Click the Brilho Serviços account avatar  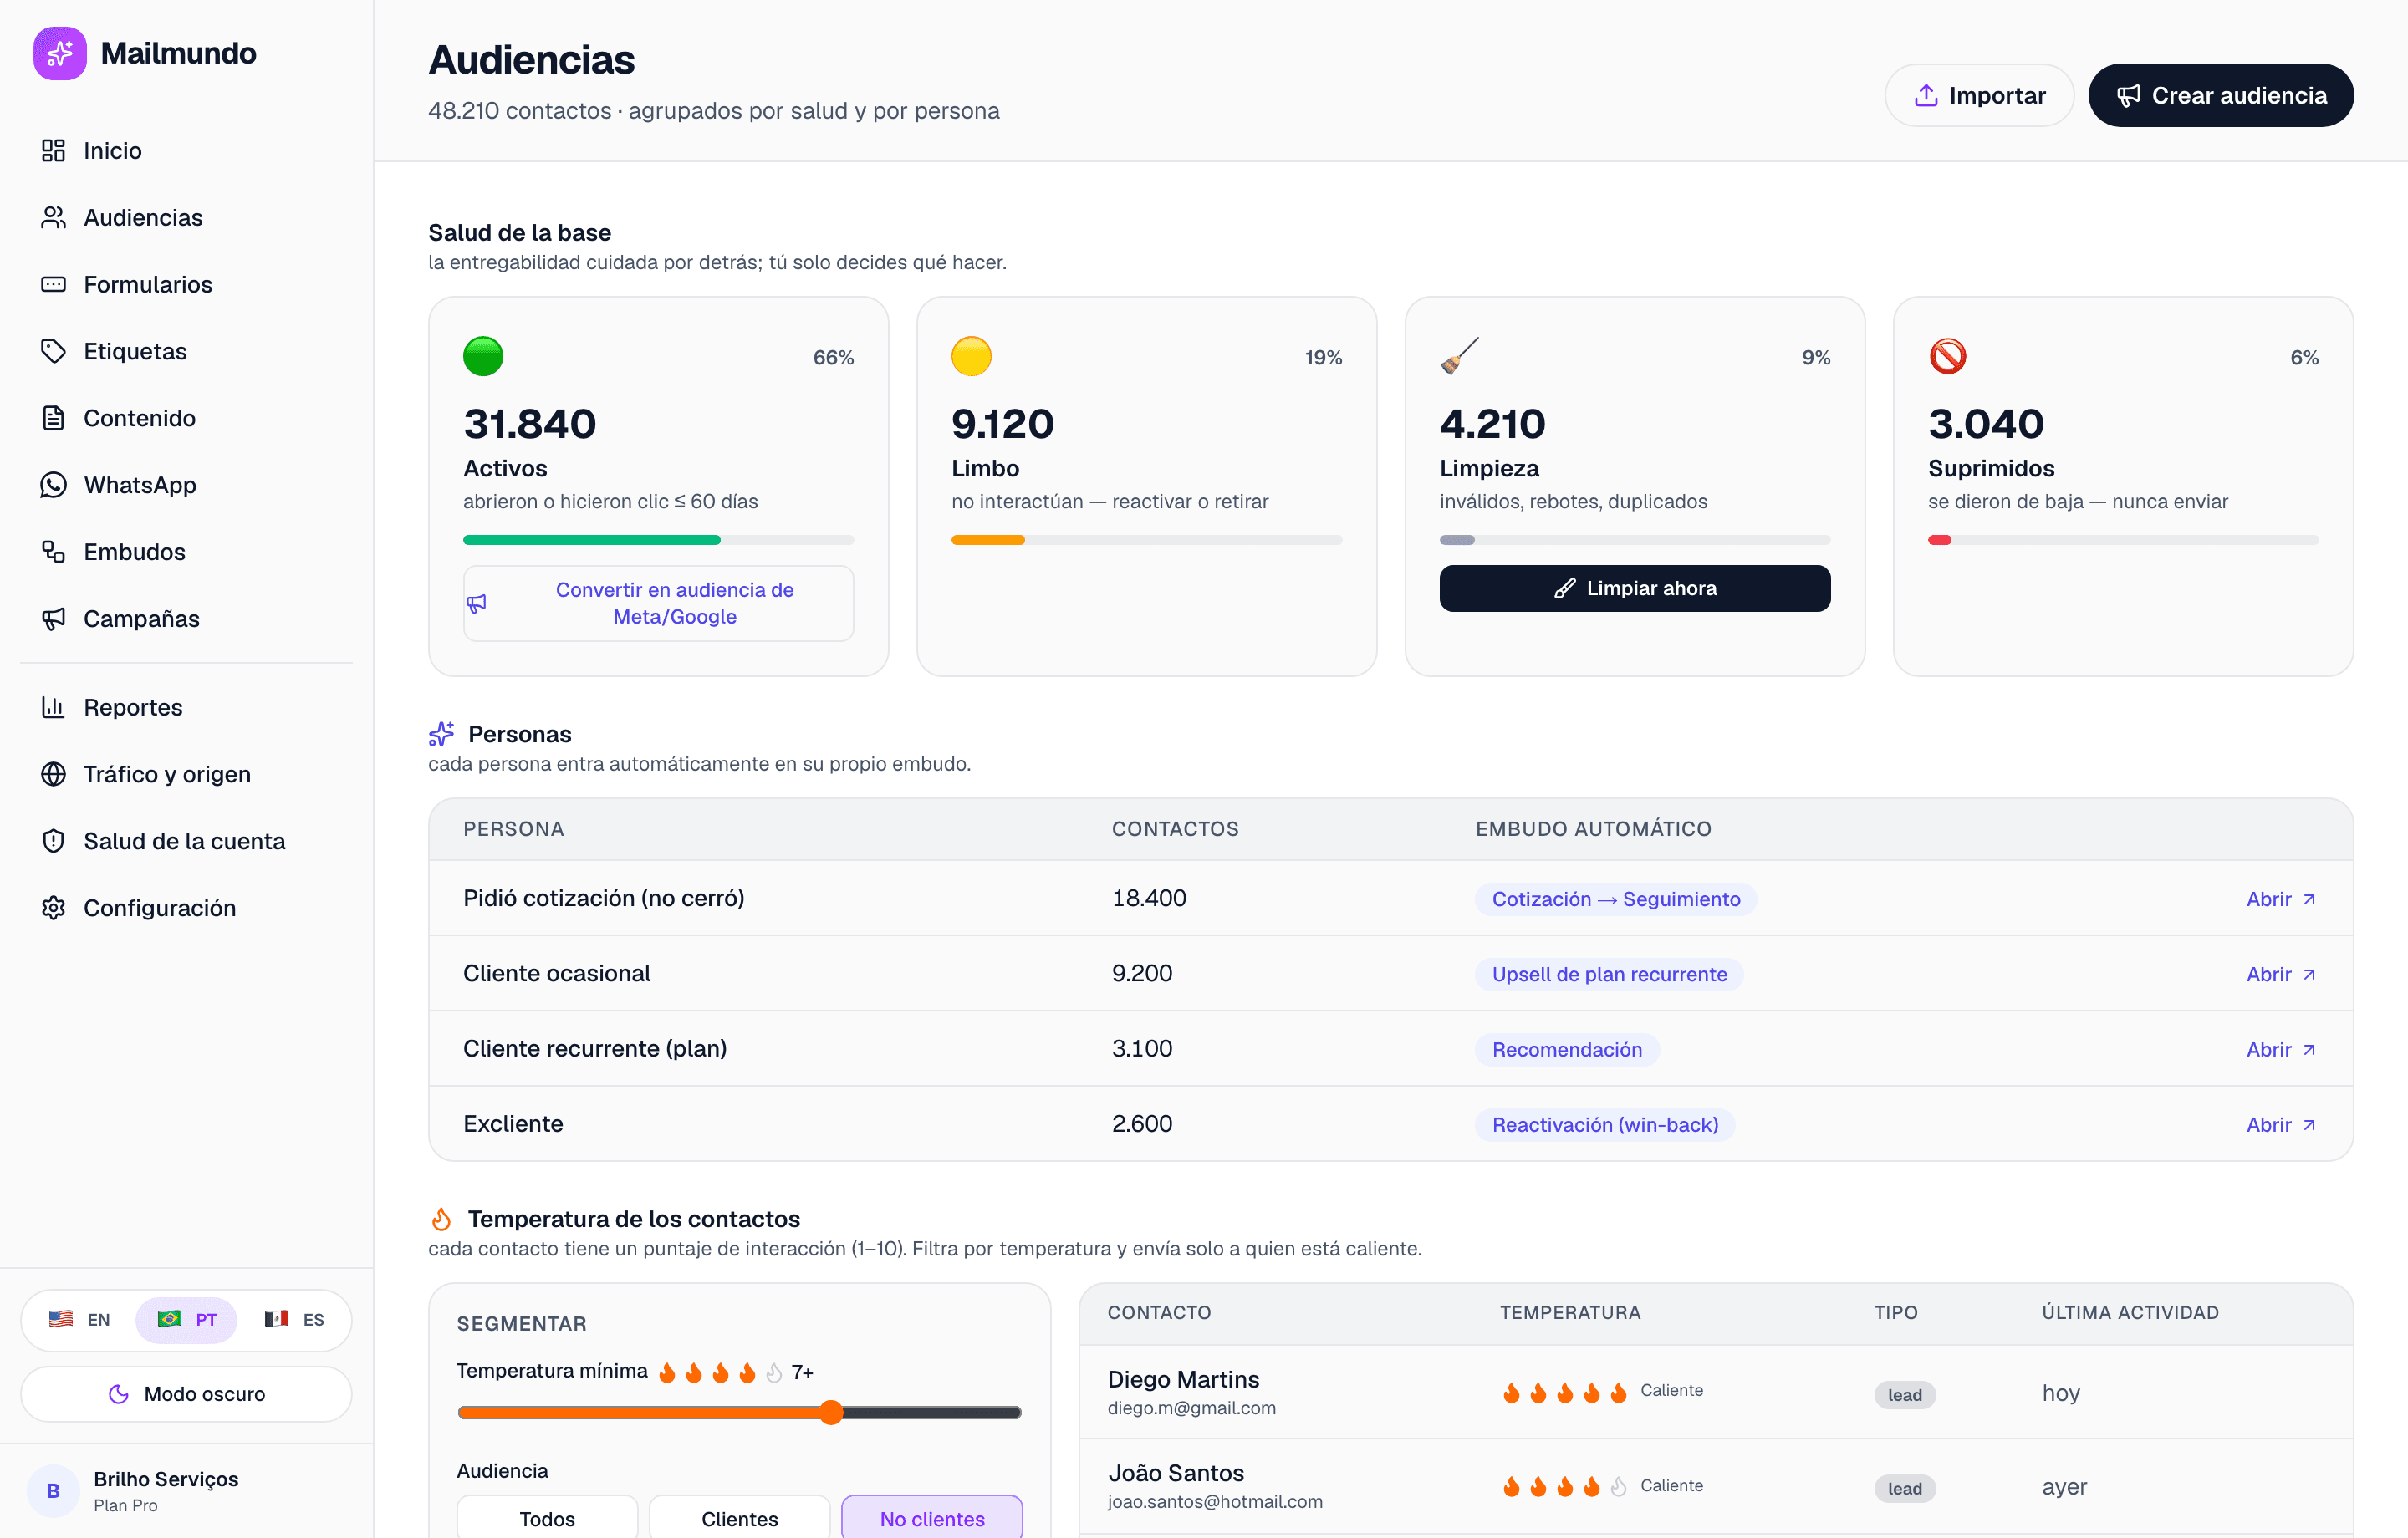pyautogui.click(x=53, y=1491)
